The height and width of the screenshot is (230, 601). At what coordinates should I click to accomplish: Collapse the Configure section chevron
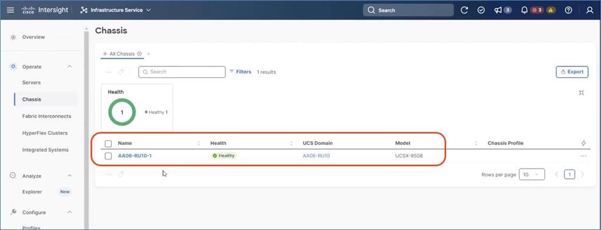69,212
